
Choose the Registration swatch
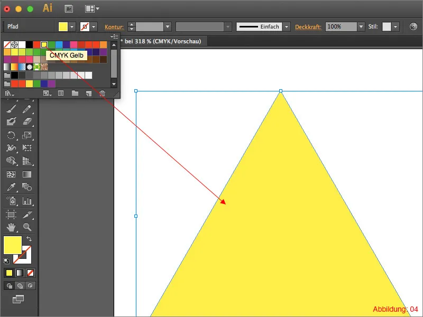[15, 44]
